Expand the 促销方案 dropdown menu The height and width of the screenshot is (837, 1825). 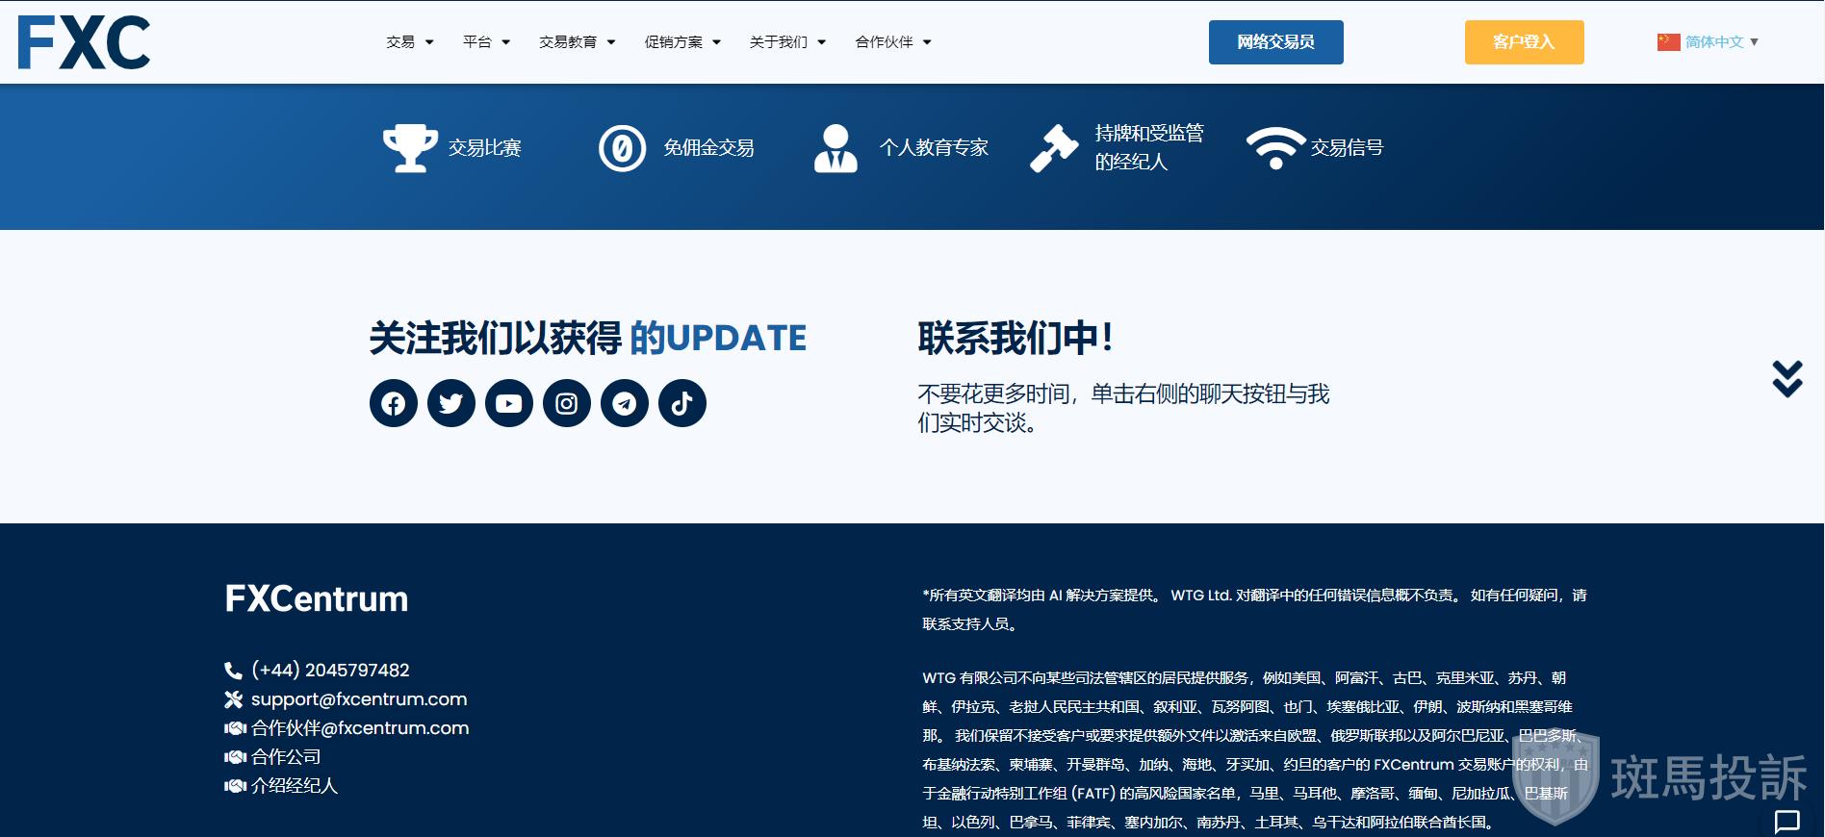pyautogui.click(x=682, y=42)
